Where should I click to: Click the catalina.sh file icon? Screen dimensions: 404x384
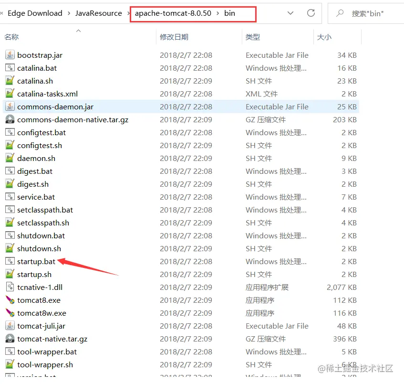(10, 81)
